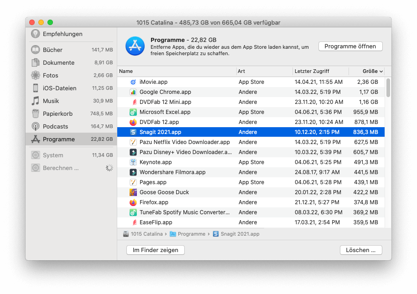Click the Google Chrome.app row icon
This screenshot has width=417, height=294.
pyautogui.click(x=133, y=92)
